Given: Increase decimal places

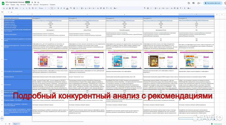Looking at the screenshot, I should [33, 8].
